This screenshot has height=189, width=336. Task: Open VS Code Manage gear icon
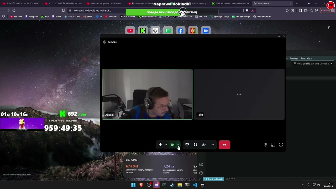[x=201, y=173]
